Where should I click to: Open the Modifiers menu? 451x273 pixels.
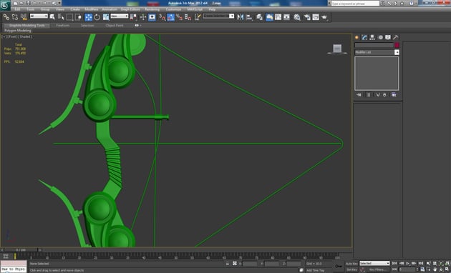pos(92,9)
